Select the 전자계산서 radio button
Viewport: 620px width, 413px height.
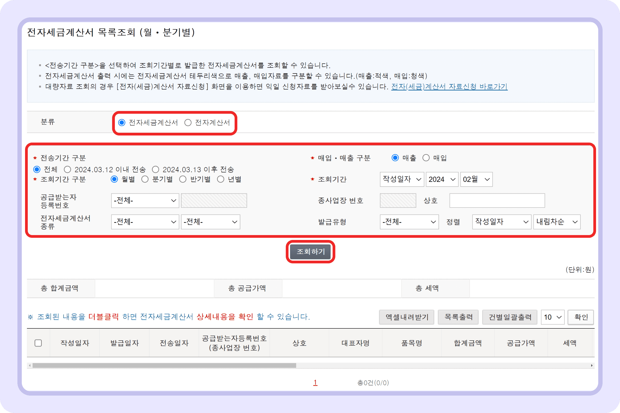point(188,123)
